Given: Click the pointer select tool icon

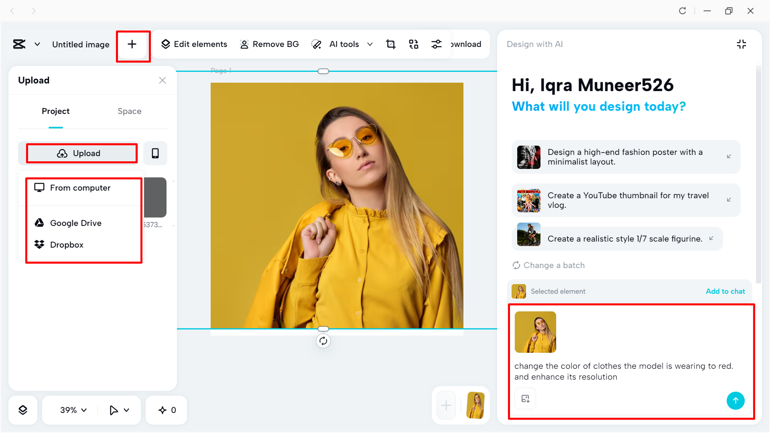Looking at the screenshot, I should click(x=114, y=410).
